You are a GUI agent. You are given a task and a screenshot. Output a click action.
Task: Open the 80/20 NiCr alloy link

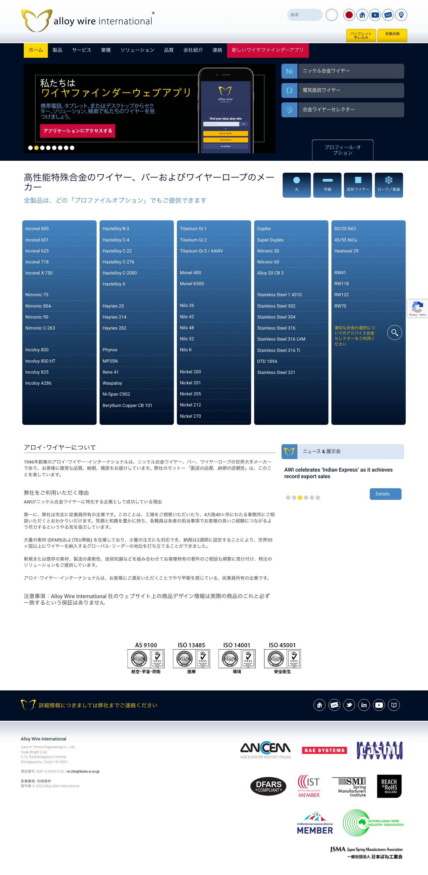pyautogui.click(x=369, y=229)
